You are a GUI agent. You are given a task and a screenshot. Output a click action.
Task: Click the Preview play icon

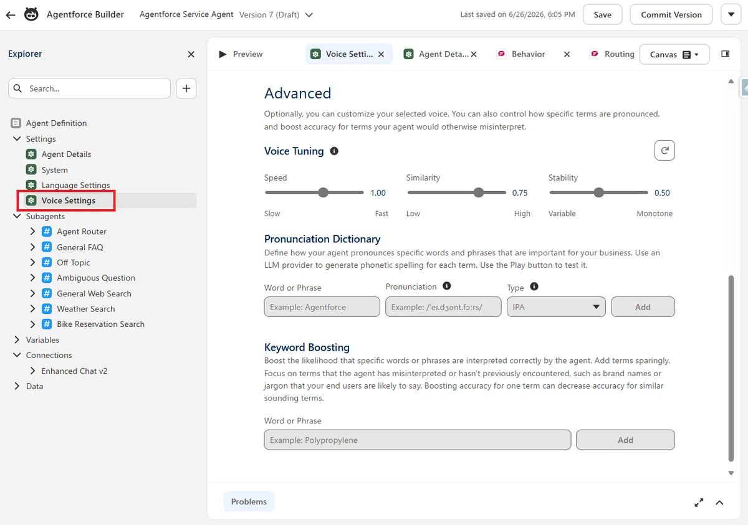(x=223, y=54)
